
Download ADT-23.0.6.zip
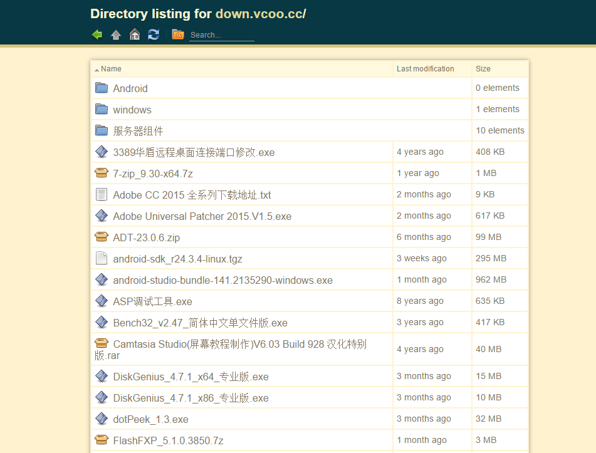point(146,237)
